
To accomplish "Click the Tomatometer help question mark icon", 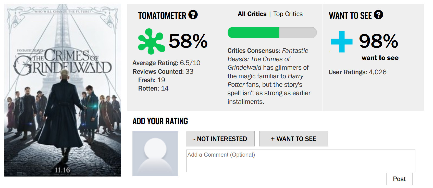I will (x=193, y=15).
